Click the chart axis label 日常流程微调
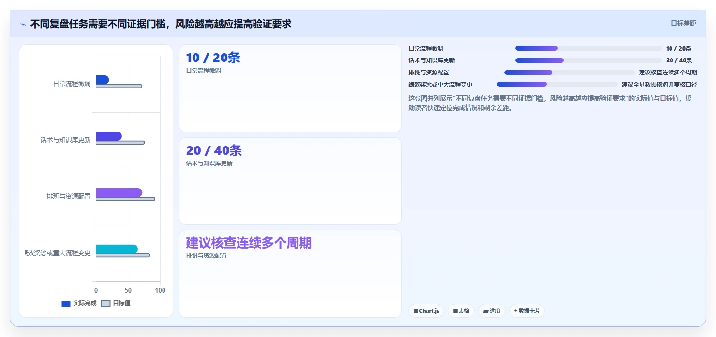 coord(72,84)
